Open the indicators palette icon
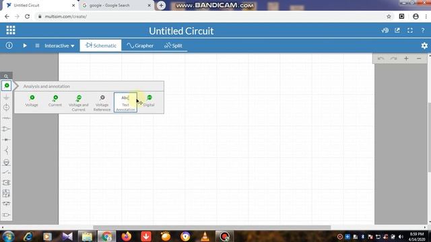The image size is (431, 242). 6,162
